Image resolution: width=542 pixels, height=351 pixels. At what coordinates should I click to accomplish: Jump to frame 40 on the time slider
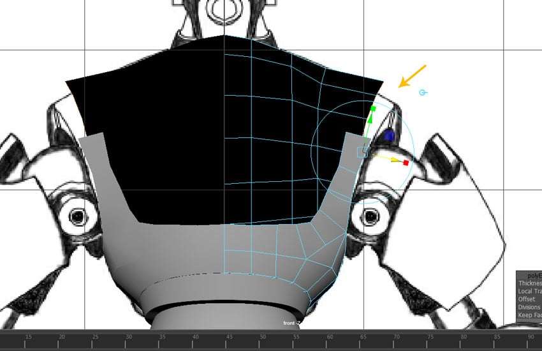pos(196,336)
